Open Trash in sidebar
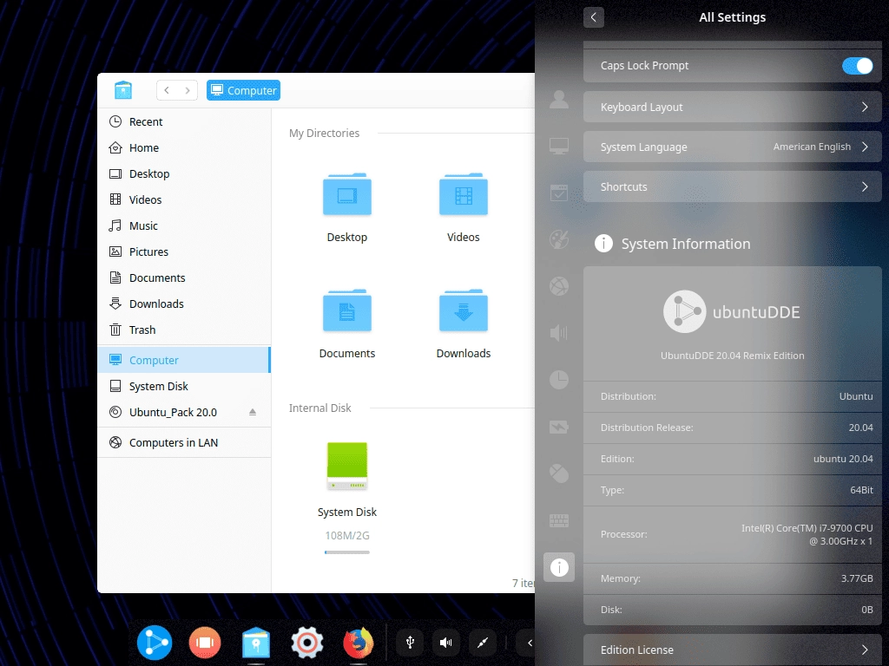Viewport: 889px width, 666px height. pos(184,330)
